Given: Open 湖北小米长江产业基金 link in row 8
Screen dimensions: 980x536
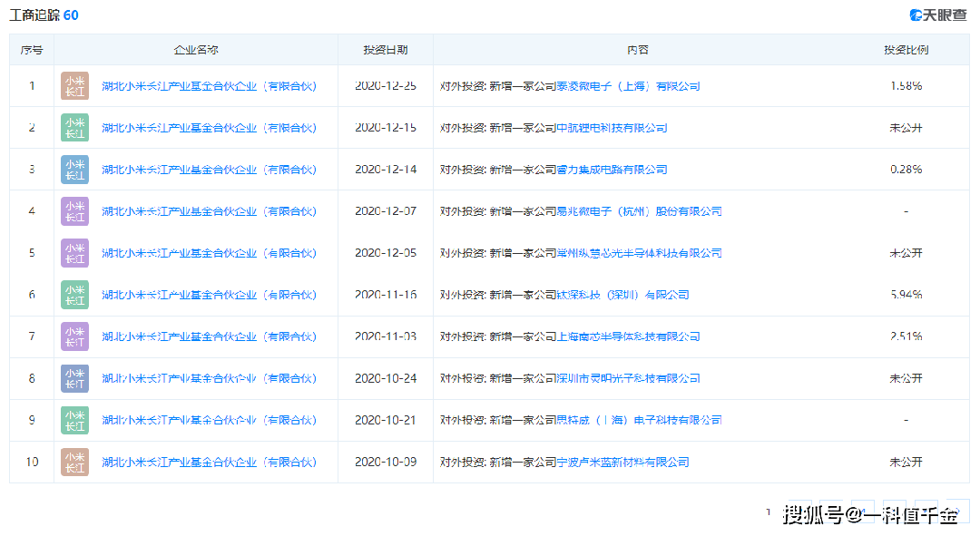Looking at the screenshot, I should [x=209, y=378].
